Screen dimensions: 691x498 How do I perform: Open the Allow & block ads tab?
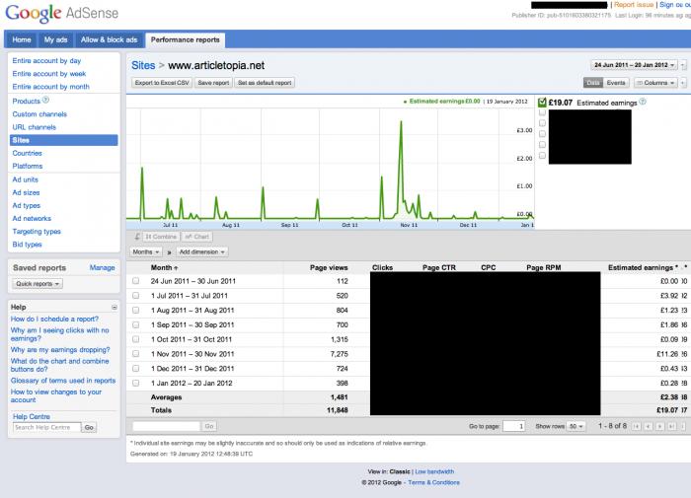click(x=109, y=39)
